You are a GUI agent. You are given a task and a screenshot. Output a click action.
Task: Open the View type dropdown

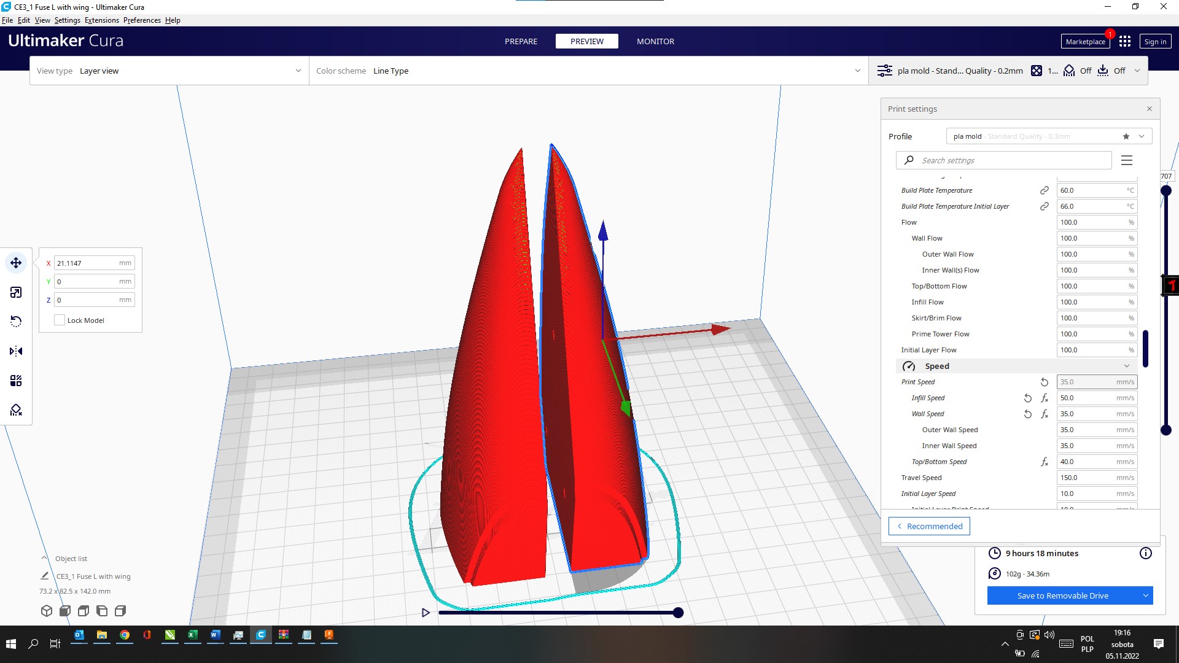click(x=169, y=71)
